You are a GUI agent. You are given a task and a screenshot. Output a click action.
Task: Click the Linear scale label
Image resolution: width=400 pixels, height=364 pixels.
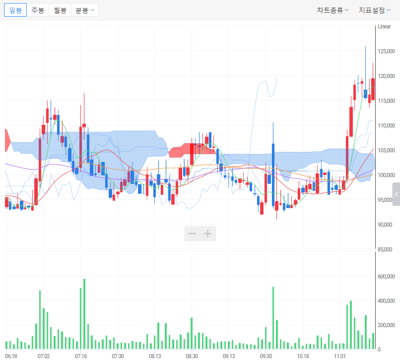point(384,27)
